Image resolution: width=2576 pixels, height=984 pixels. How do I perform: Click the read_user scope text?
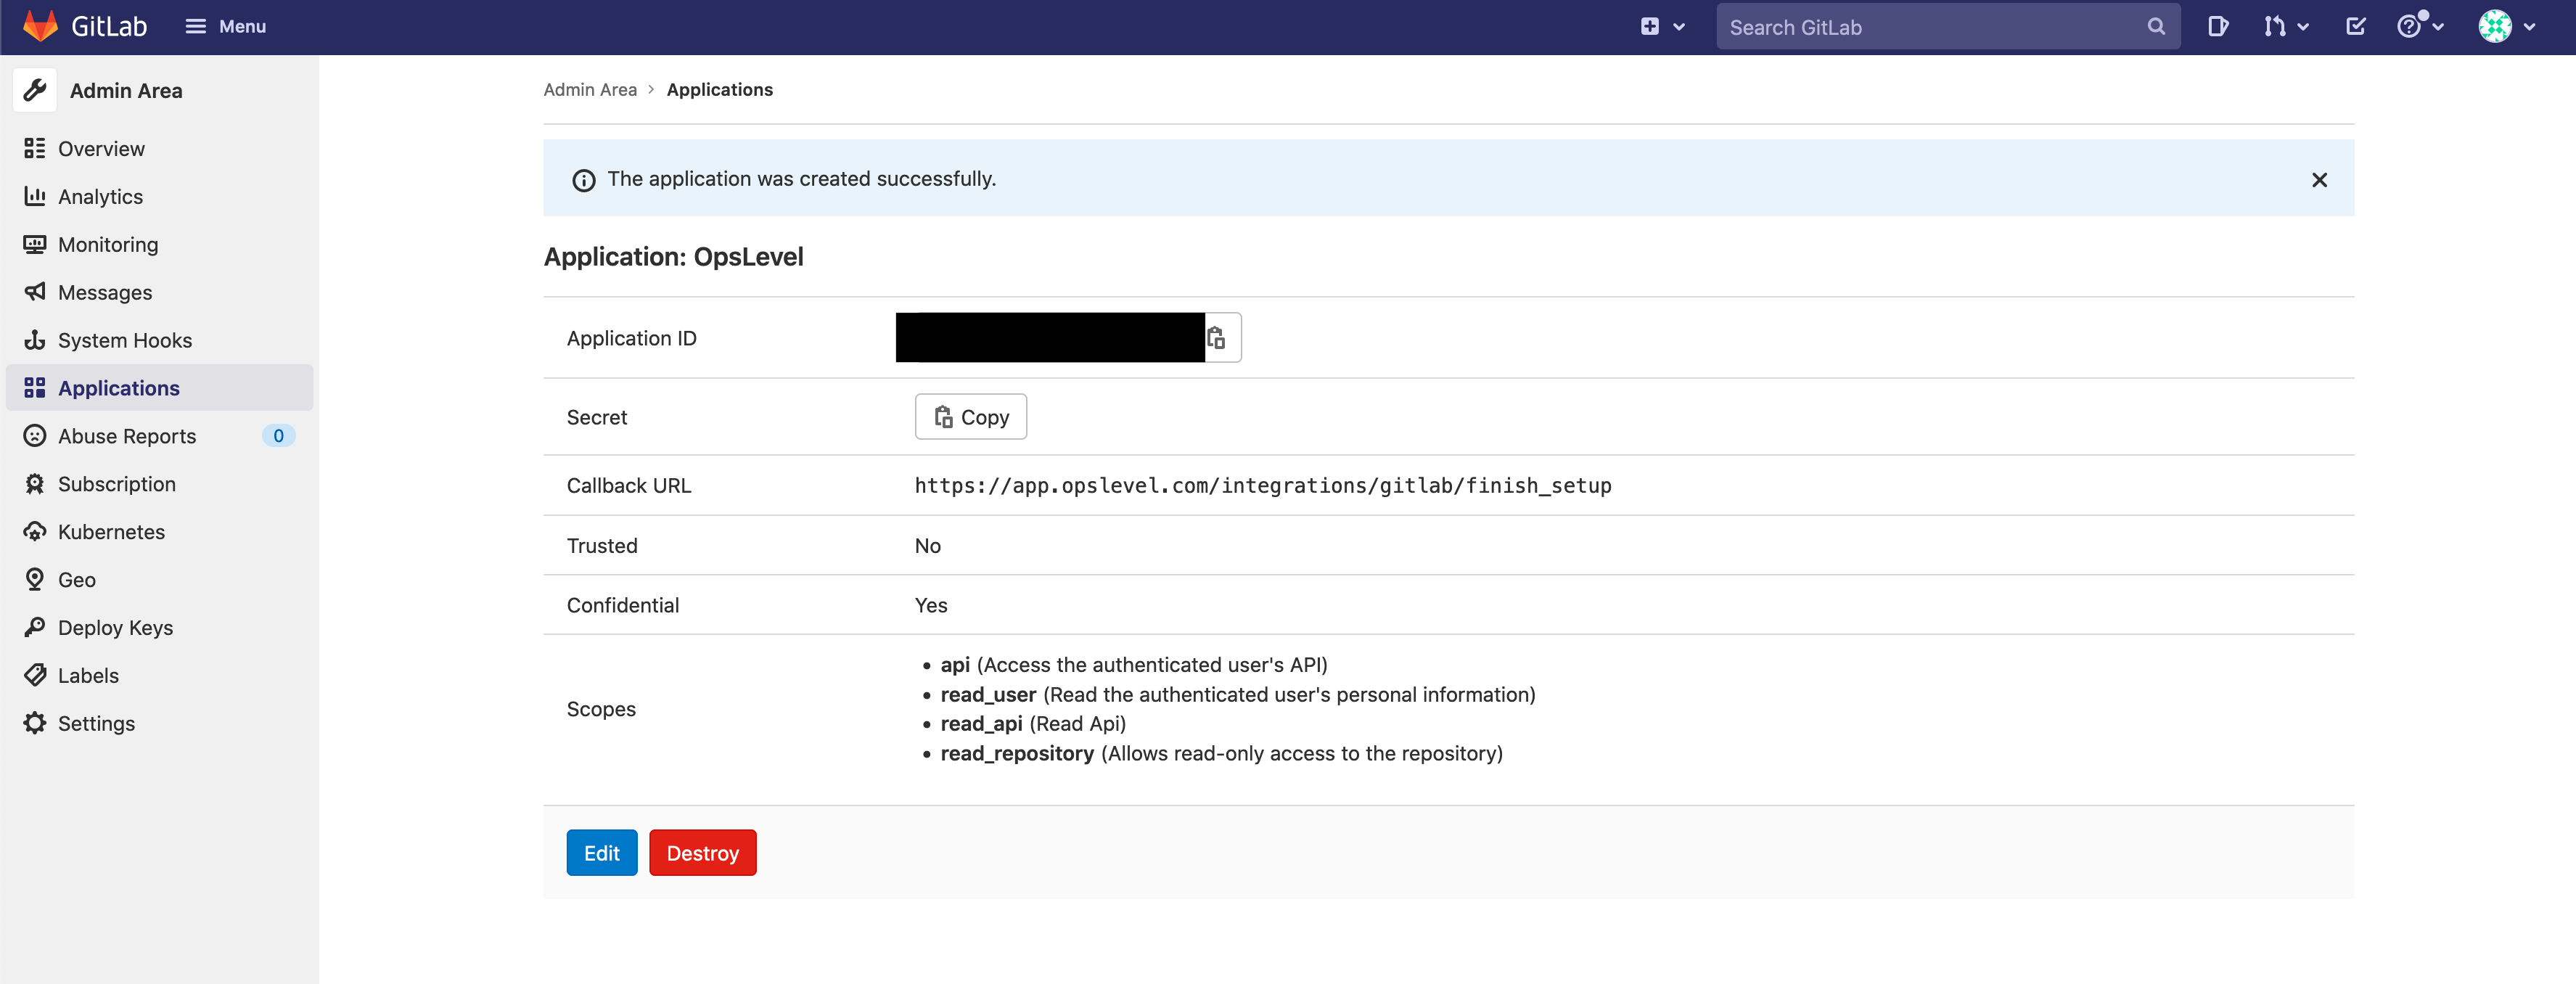pyautogui.click(x=1238, y=695)
